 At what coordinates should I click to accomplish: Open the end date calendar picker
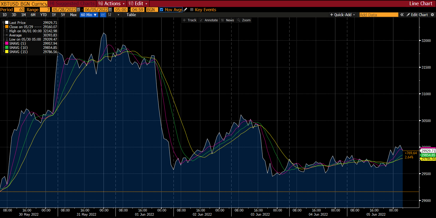(x=110, y=10)
